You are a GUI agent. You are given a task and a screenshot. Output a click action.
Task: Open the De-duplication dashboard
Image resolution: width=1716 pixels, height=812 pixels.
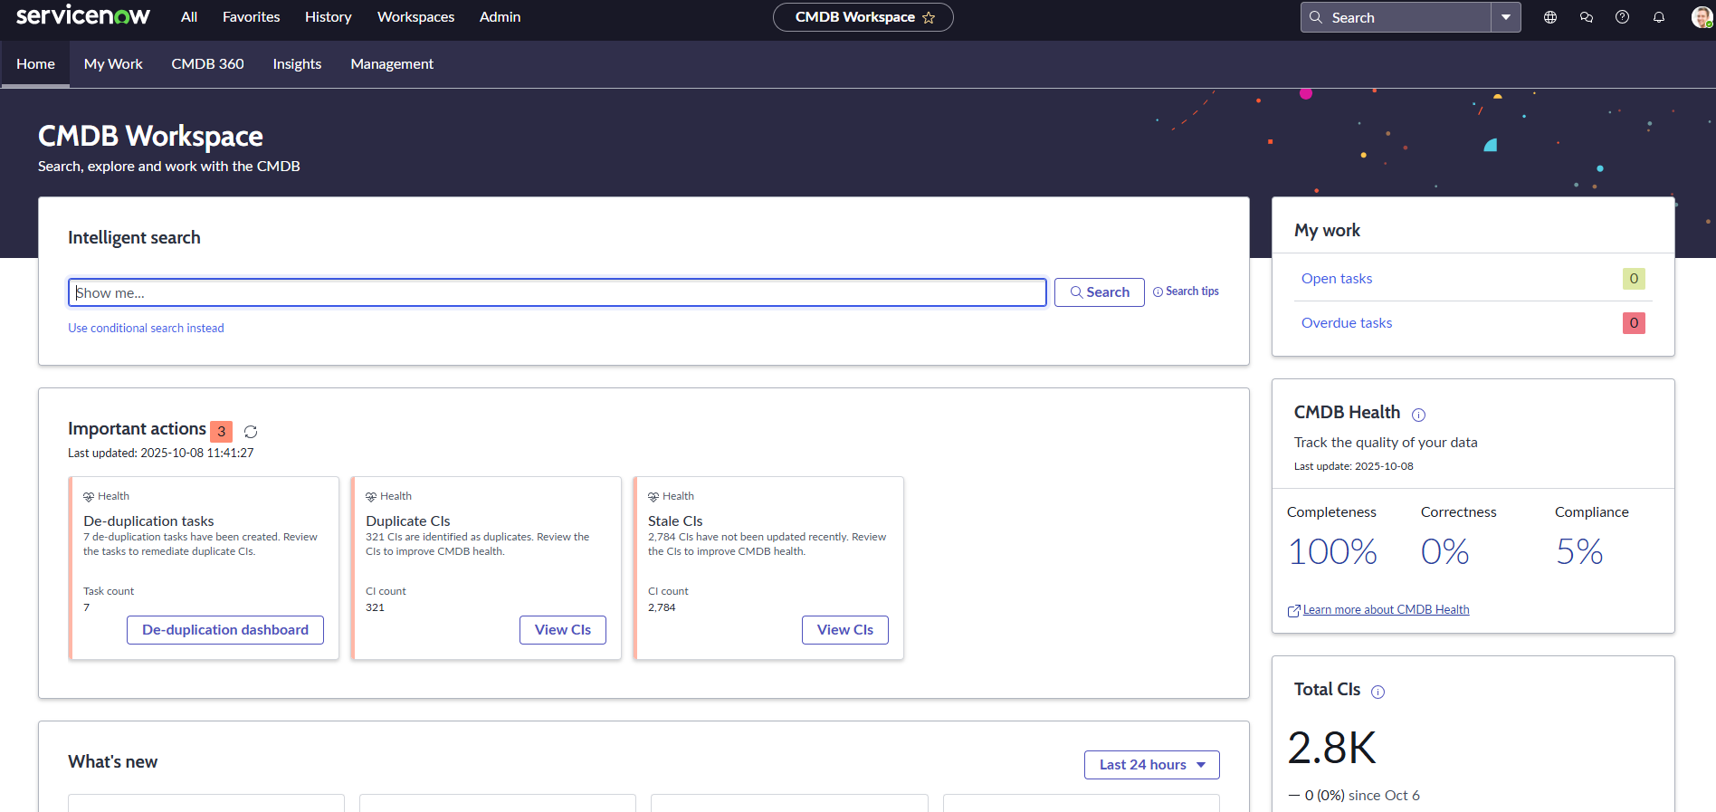click(x=225, y=630)
